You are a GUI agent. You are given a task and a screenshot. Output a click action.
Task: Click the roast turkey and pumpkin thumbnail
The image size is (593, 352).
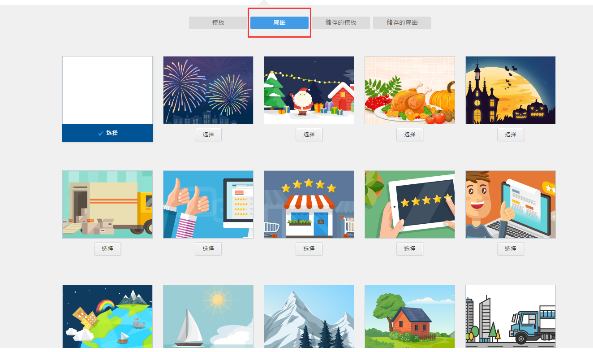pyautogui.click(x=410, y=90)
